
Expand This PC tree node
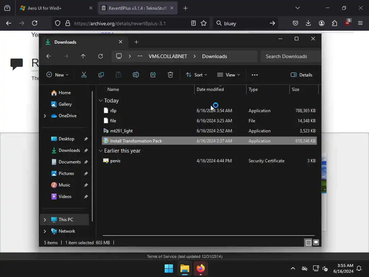(45, 220)
